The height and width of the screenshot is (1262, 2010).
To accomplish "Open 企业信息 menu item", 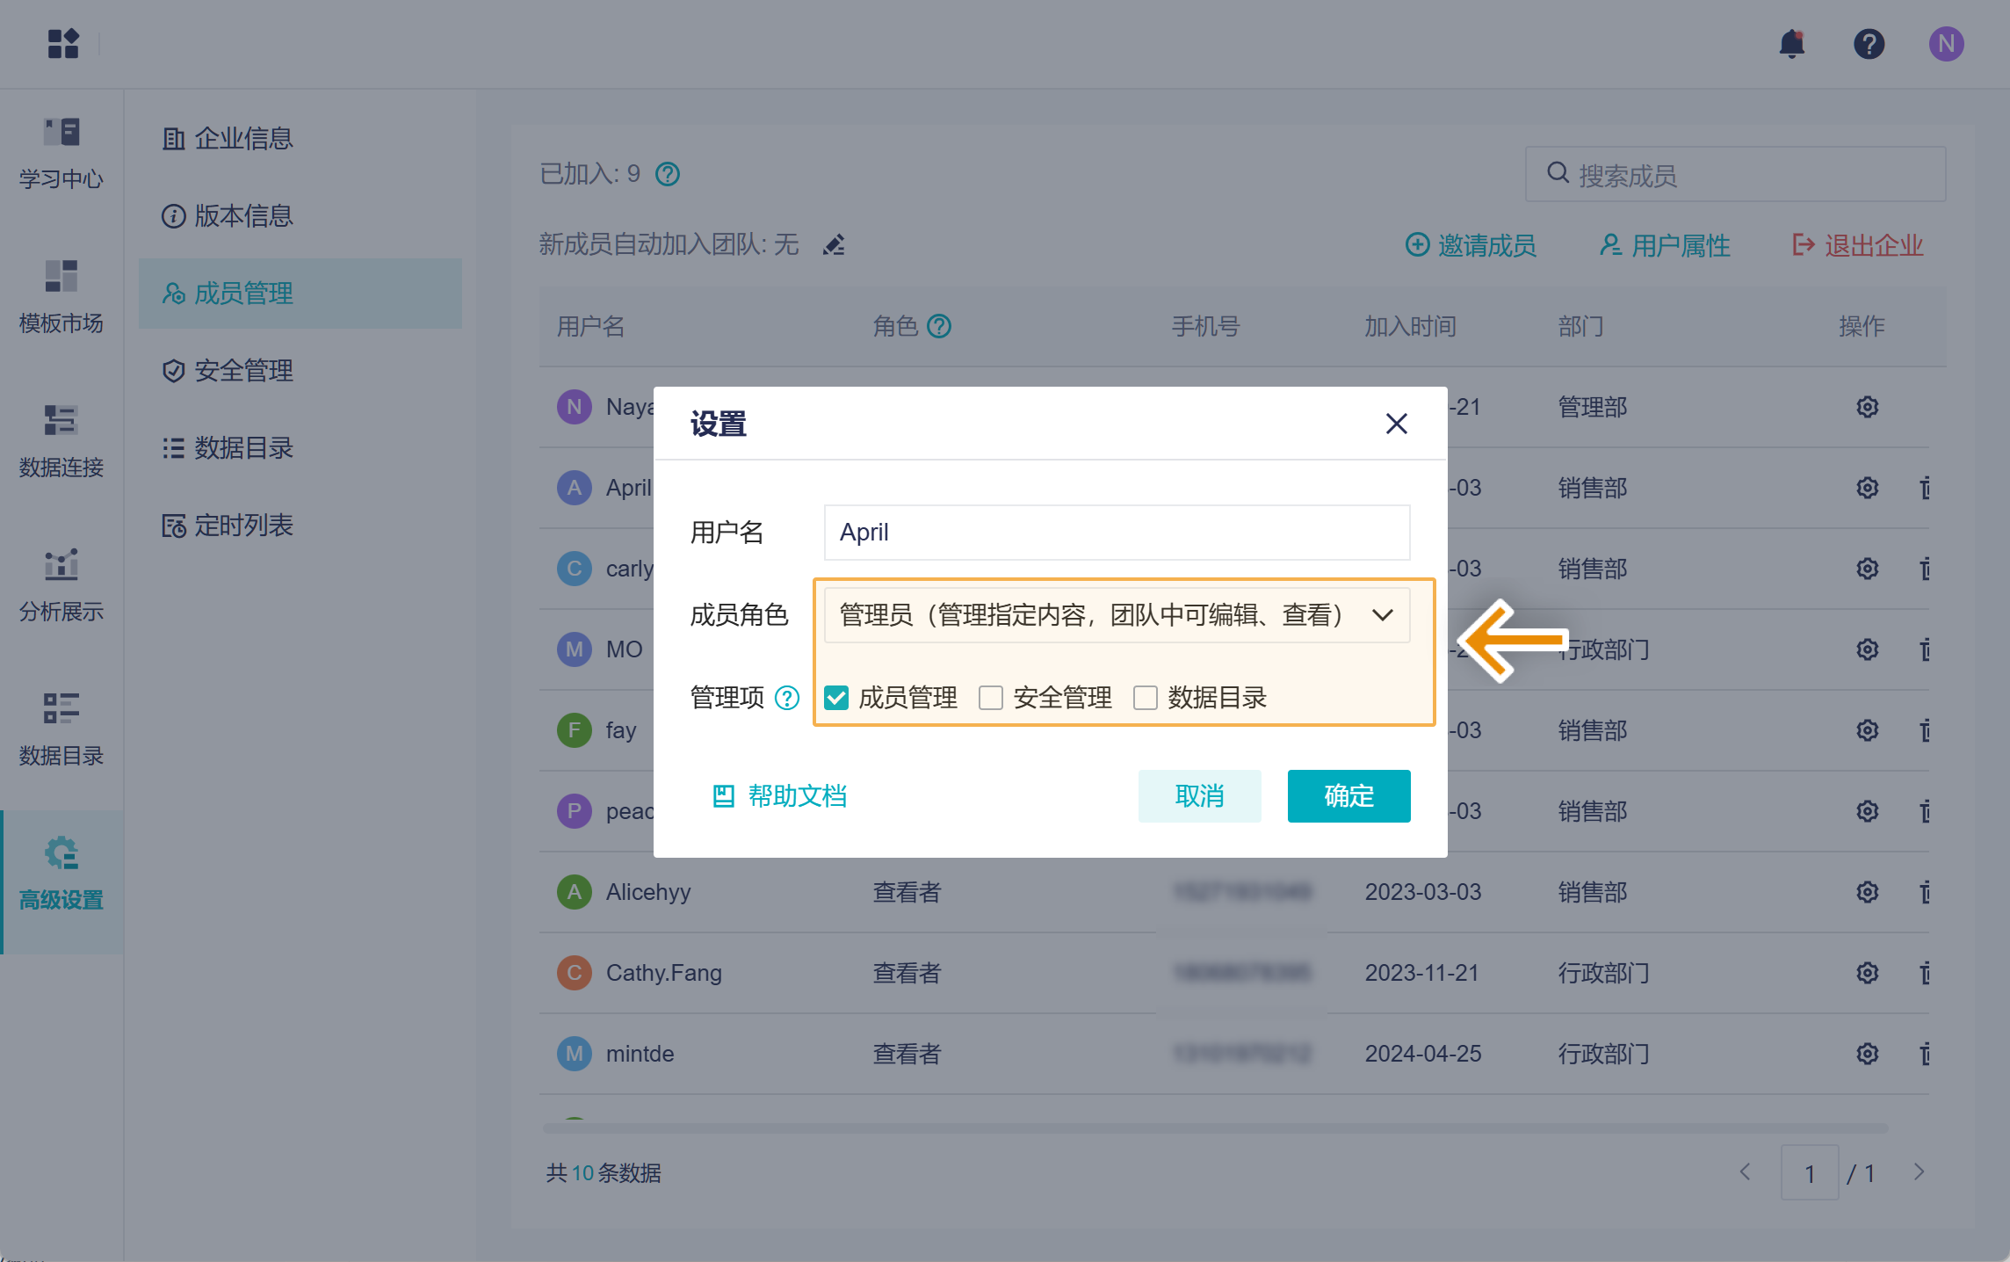I will coord(243,139).
